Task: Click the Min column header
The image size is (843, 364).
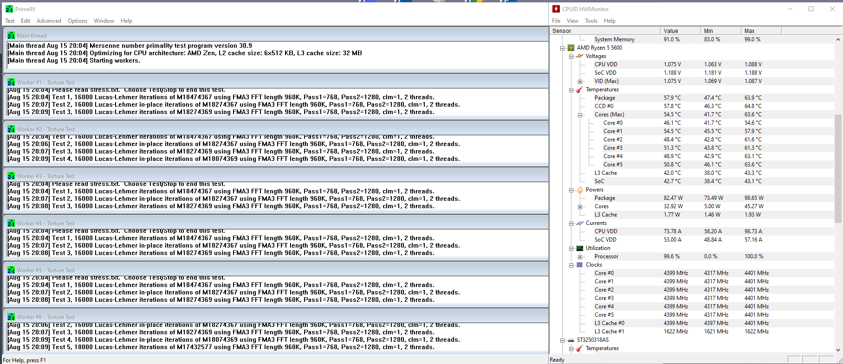Action: [x=721, y=31]
